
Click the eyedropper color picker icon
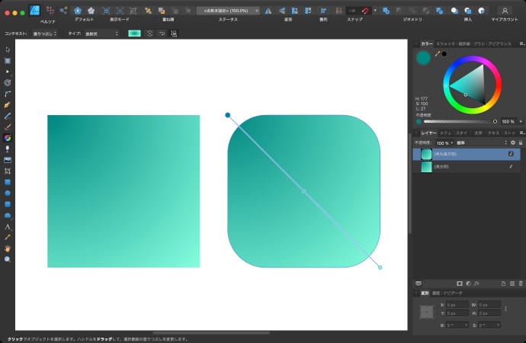pyautogui.click(x=438, y=54)
